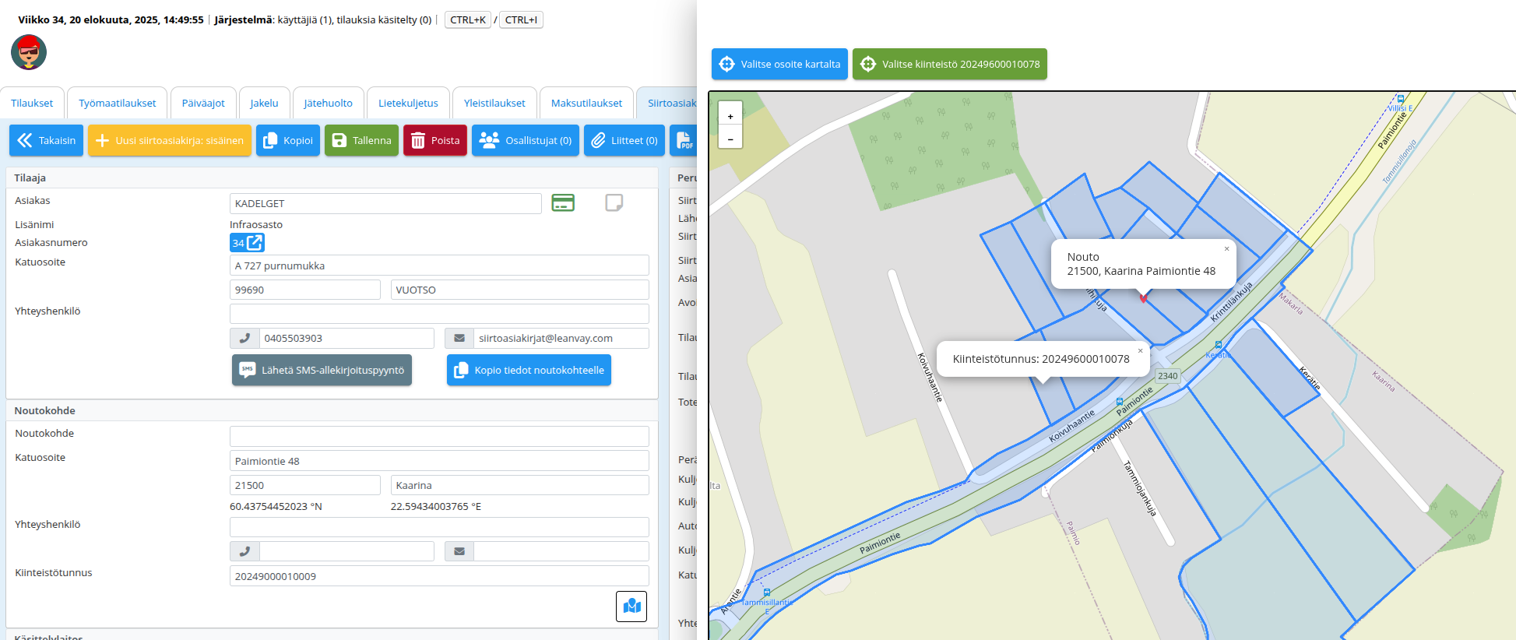
Task: Zoom in on the map
Action: [x=730, y=116]
